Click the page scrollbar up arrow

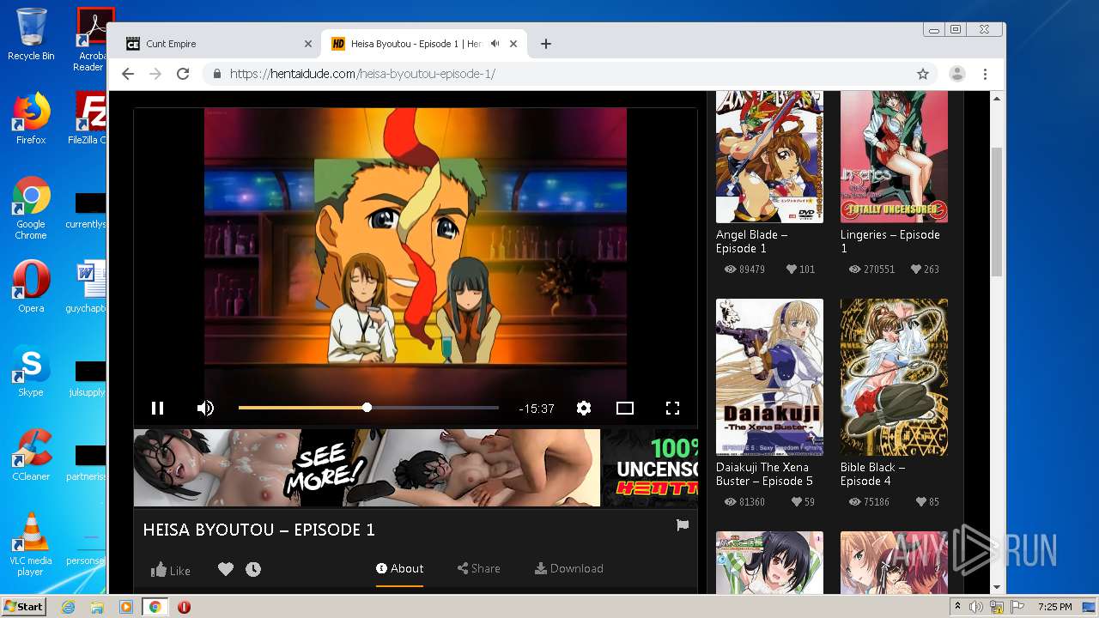click(997, 99)
